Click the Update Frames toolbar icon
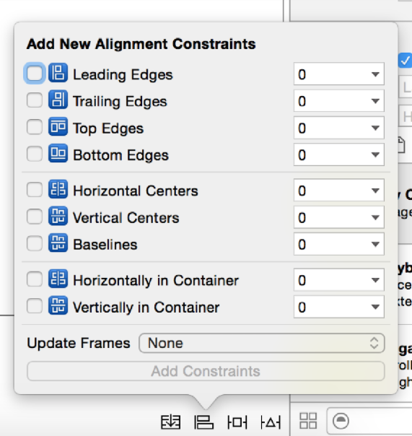Viewport: 412px width, 436px height. pyautogui.click(x=171, y=422)
